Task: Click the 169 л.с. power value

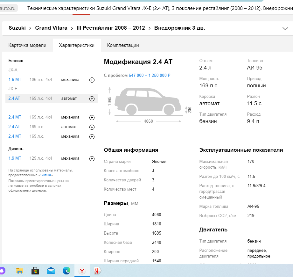Action: [209, 86]
